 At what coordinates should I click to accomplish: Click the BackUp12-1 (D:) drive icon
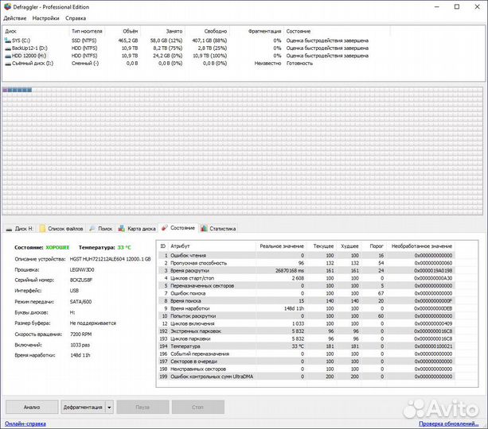8,48
